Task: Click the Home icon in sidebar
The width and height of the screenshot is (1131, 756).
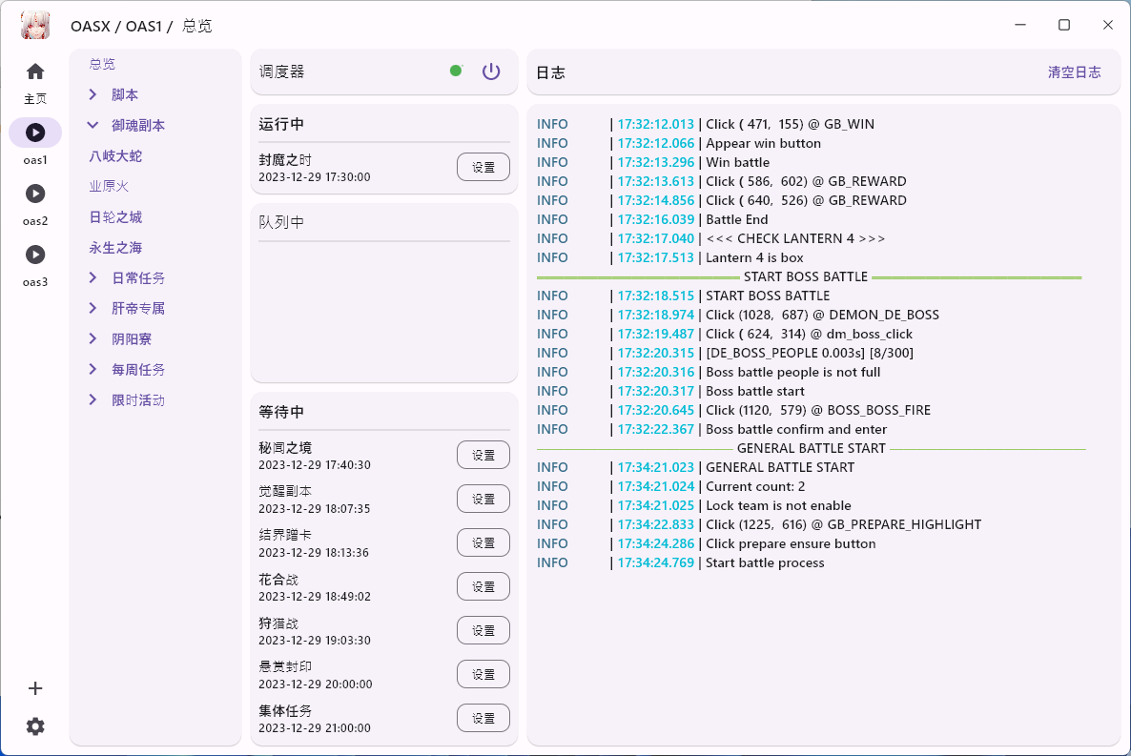Action: (35, 72)
